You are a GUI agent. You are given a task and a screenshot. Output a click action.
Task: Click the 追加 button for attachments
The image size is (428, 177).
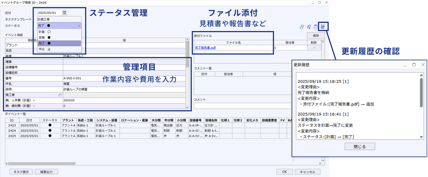tap(316, 36)
